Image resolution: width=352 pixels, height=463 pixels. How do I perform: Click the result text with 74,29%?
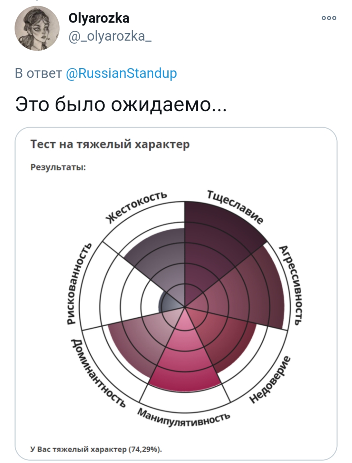(x=96, y=449)
